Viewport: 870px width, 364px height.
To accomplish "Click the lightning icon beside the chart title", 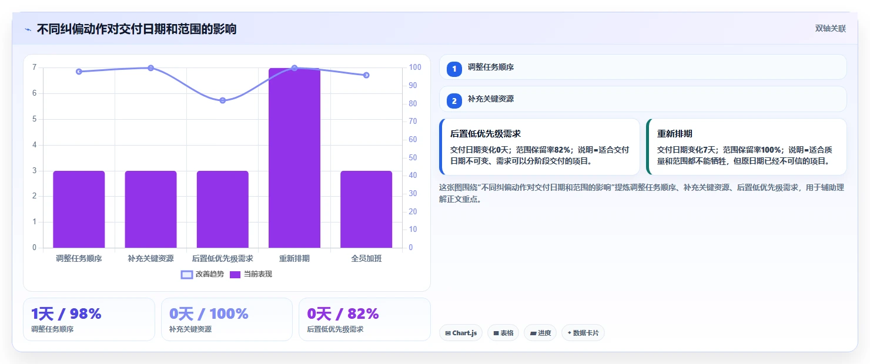I will [x=28, y=29].
